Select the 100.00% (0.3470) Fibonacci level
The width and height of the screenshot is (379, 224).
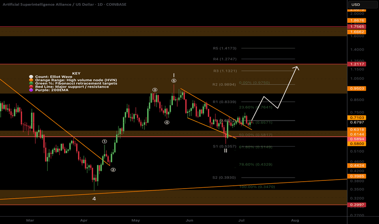tap(257, 187)
